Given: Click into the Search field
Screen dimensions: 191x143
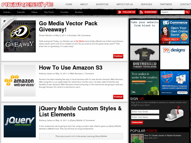Looking at the screenshot, I should (x=173, y=12).
